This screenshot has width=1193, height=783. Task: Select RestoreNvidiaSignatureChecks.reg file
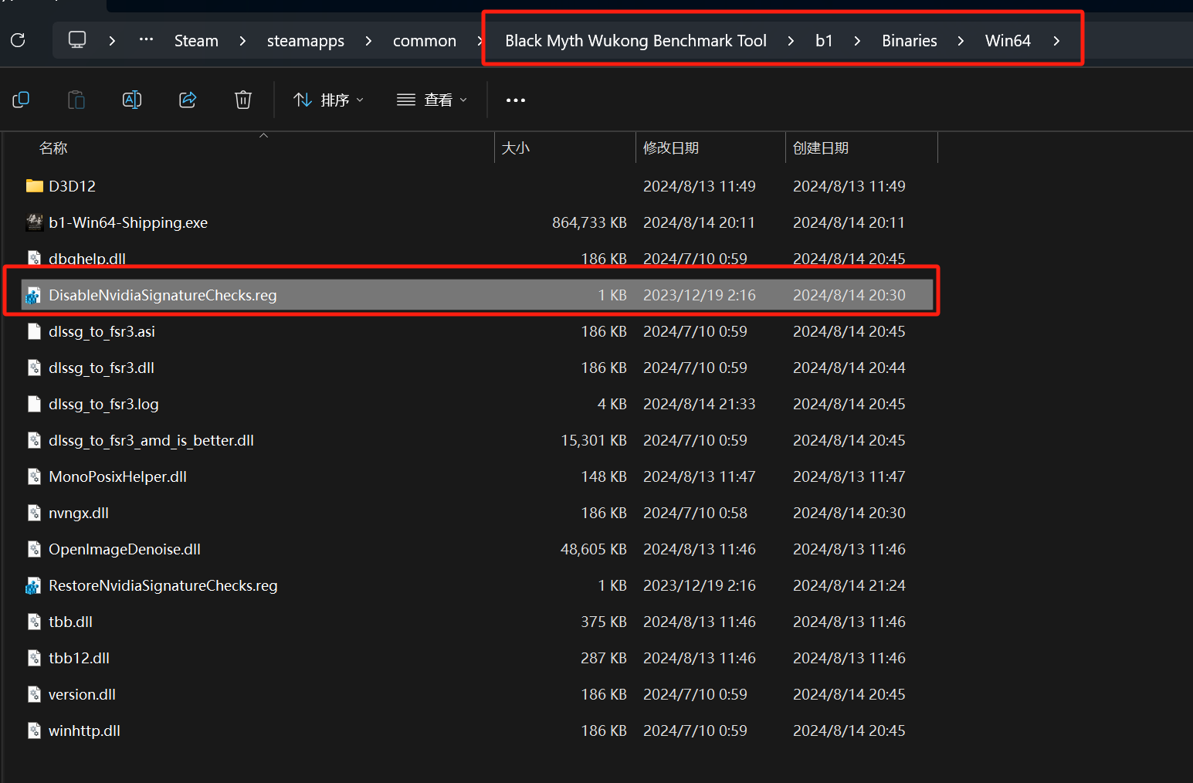[162, 585]
